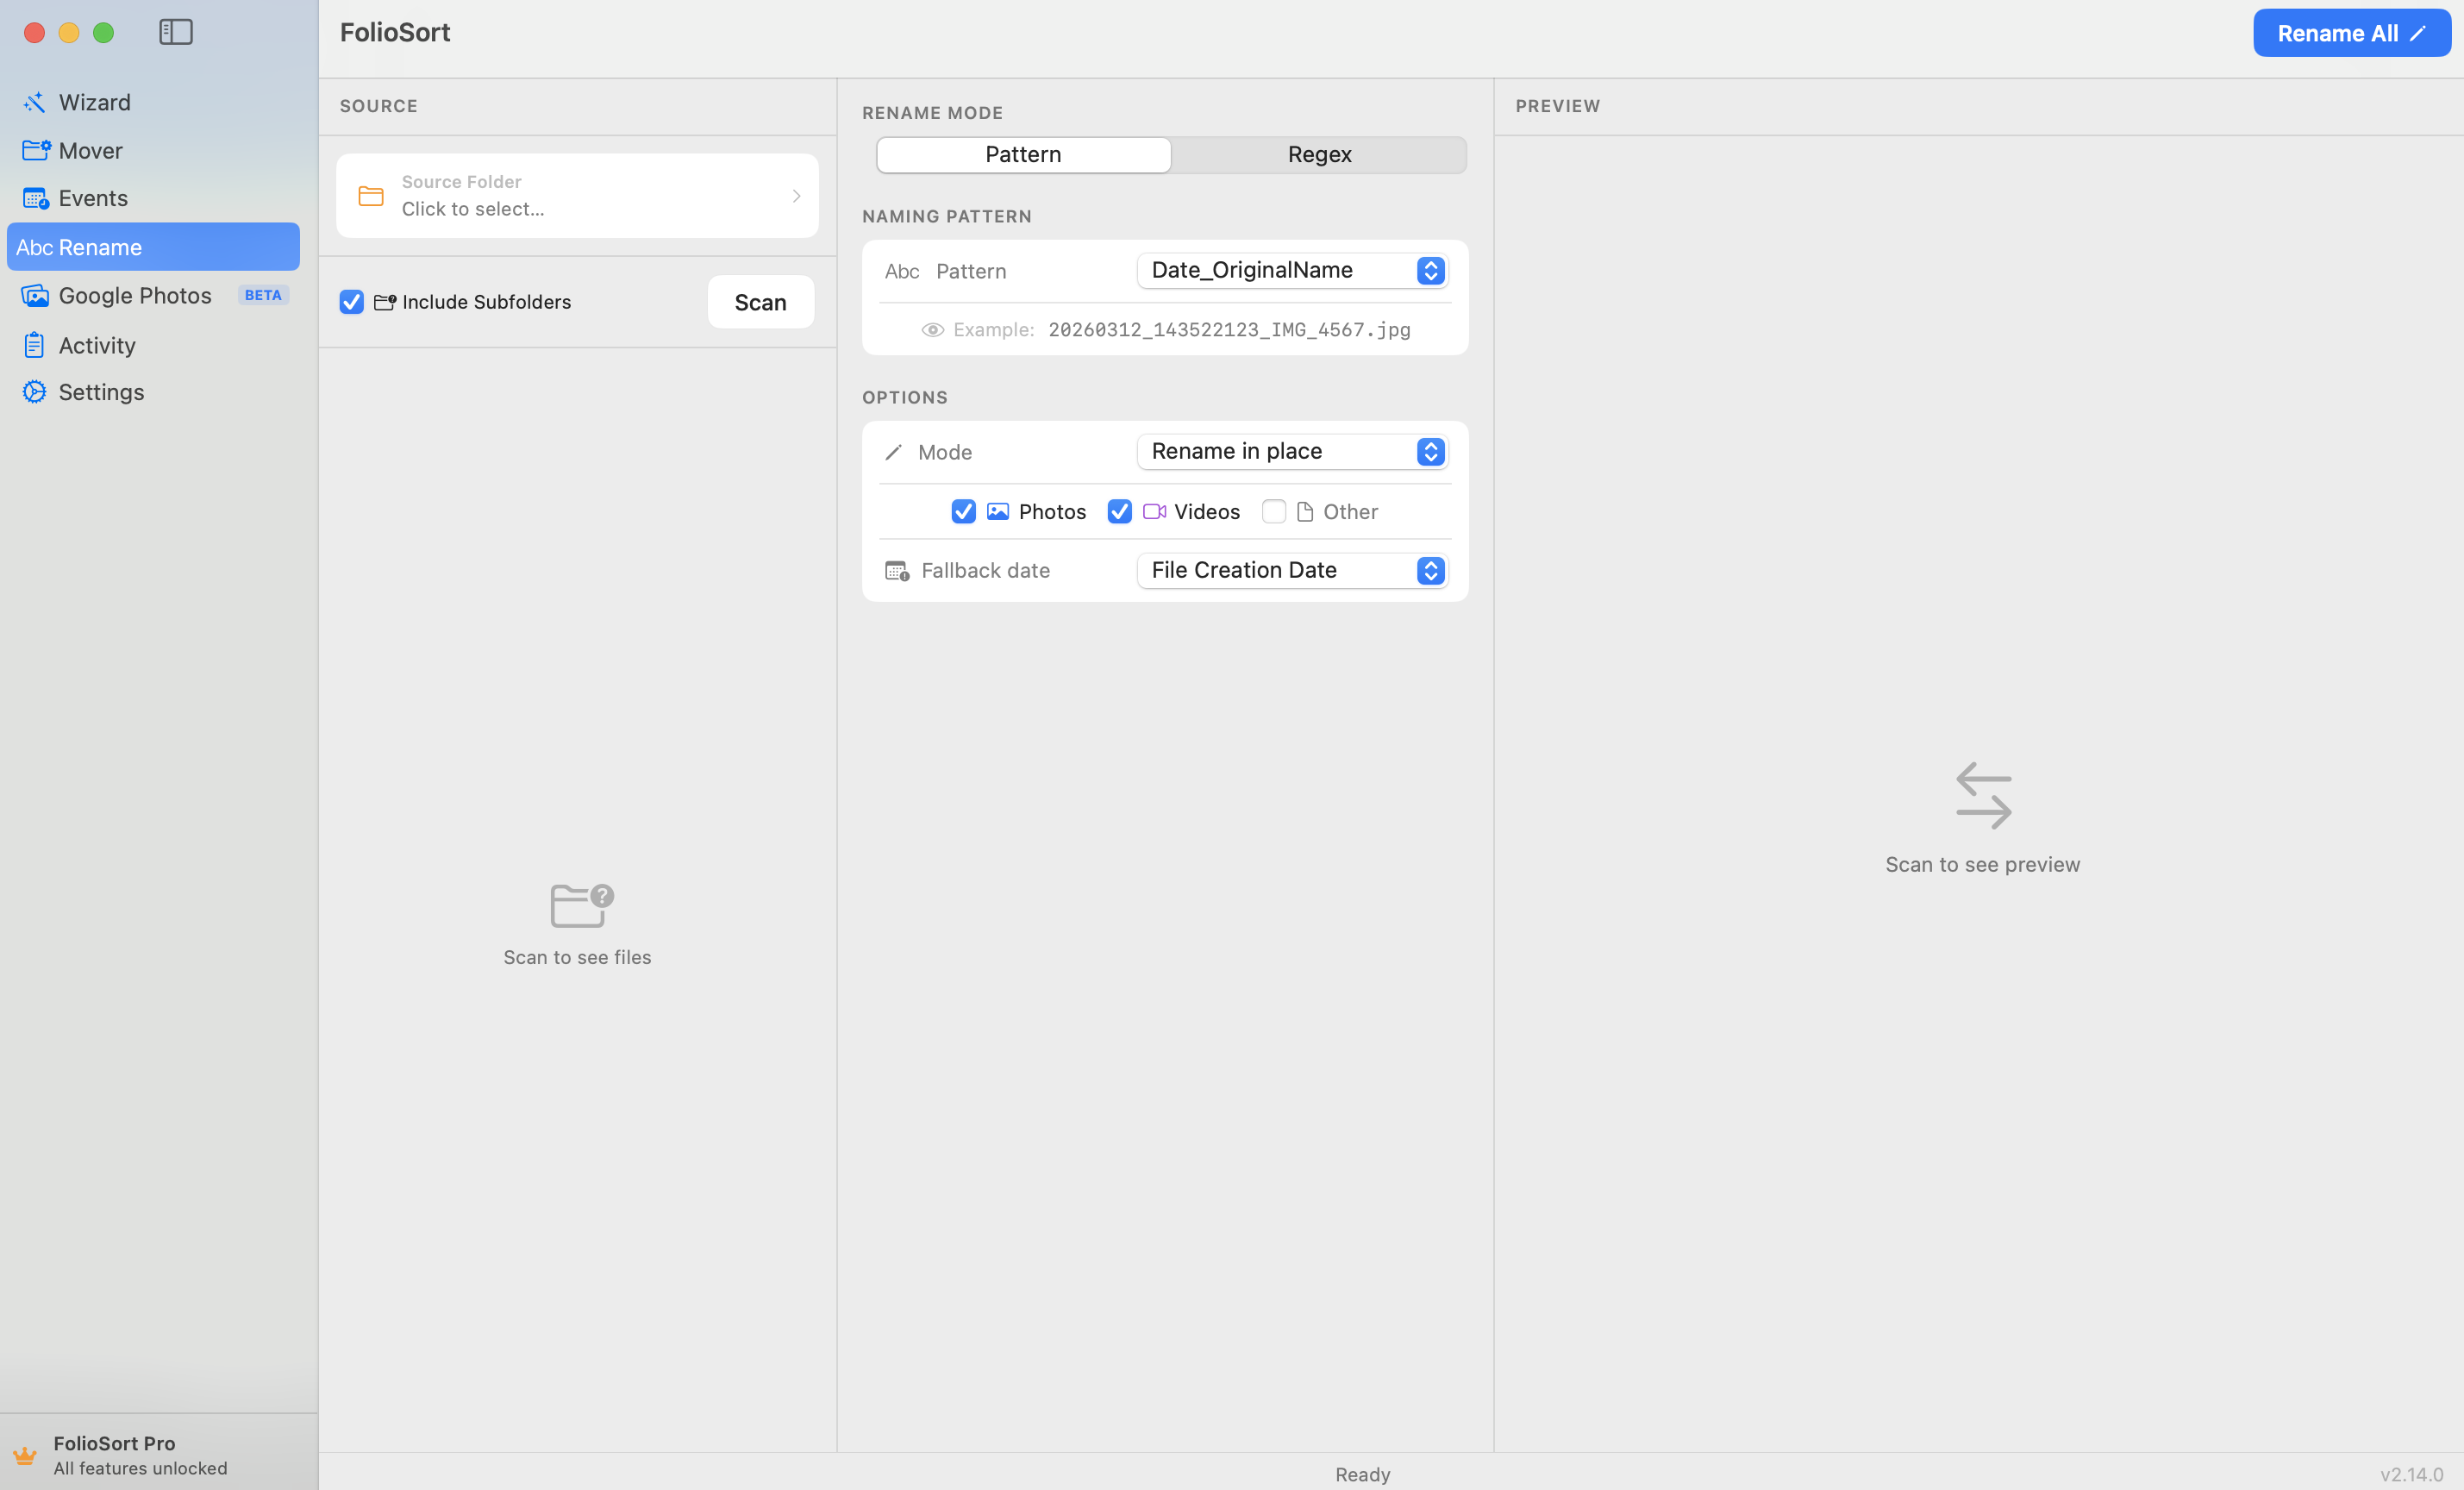Select Wizard in the sidebar

click(x=153, y=102)
